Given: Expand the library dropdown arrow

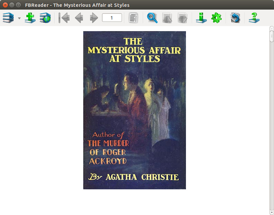Looking at the screenshot, I should click(19, 18).
